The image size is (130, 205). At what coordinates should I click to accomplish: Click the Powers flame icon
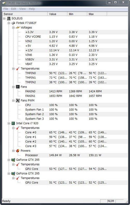pyautogui.click(x=18, y=151)
